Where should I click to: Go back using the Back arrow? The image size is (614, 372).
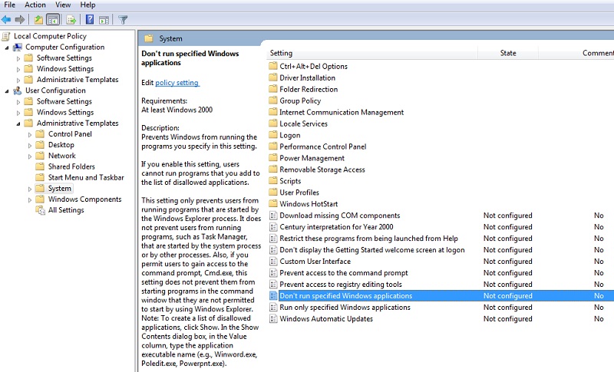[6, 19]
